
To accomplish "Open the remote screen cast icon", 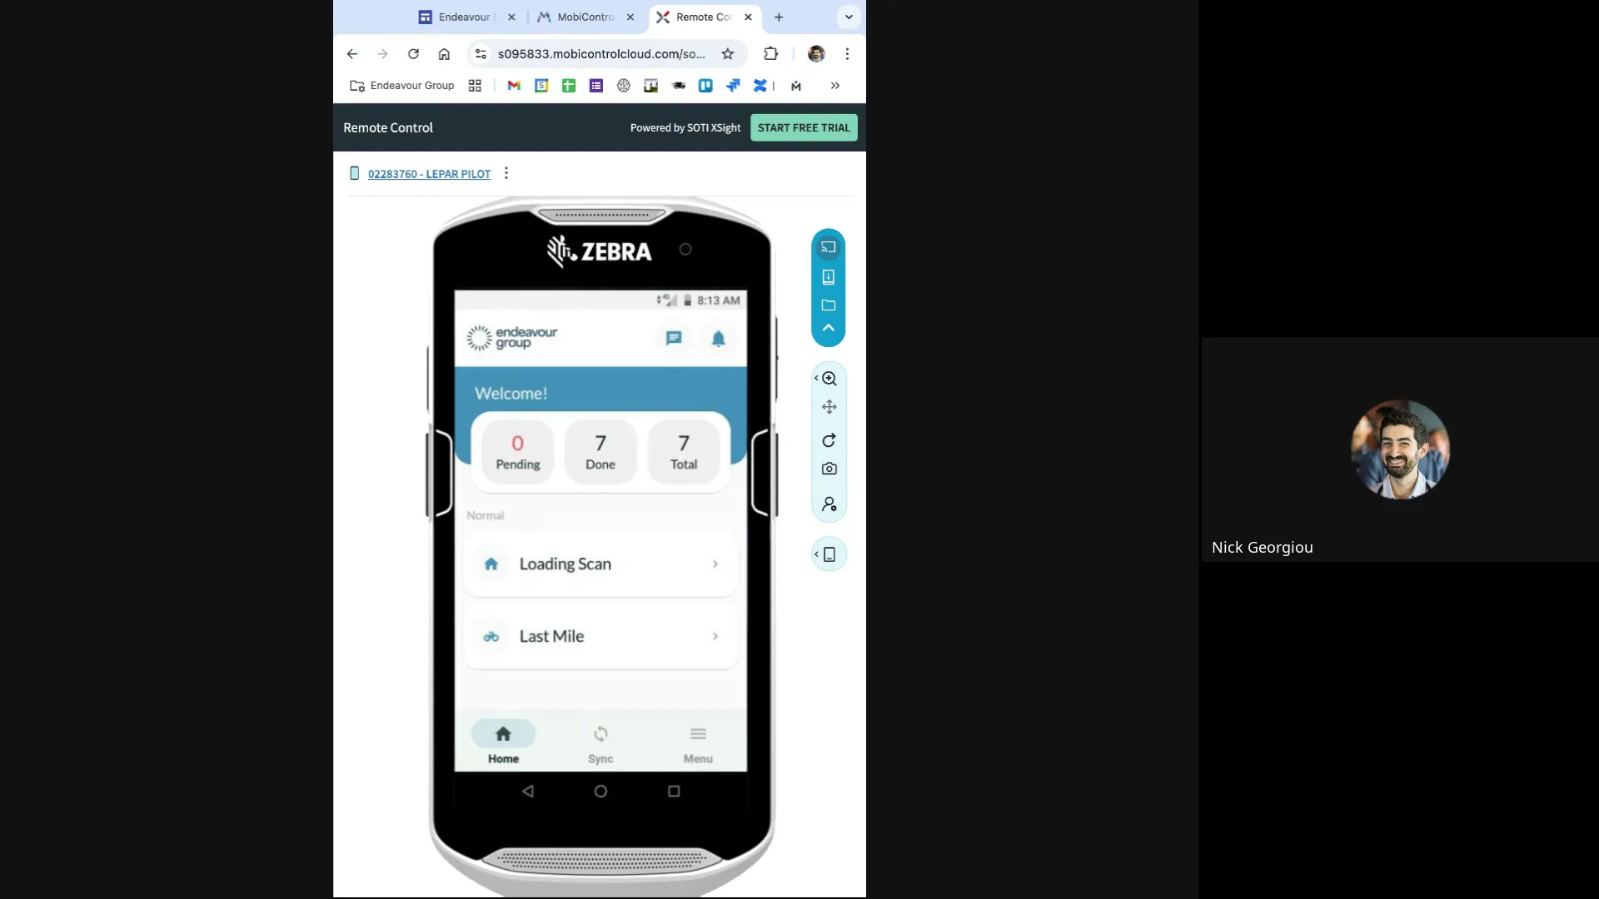I will (829, 247).
